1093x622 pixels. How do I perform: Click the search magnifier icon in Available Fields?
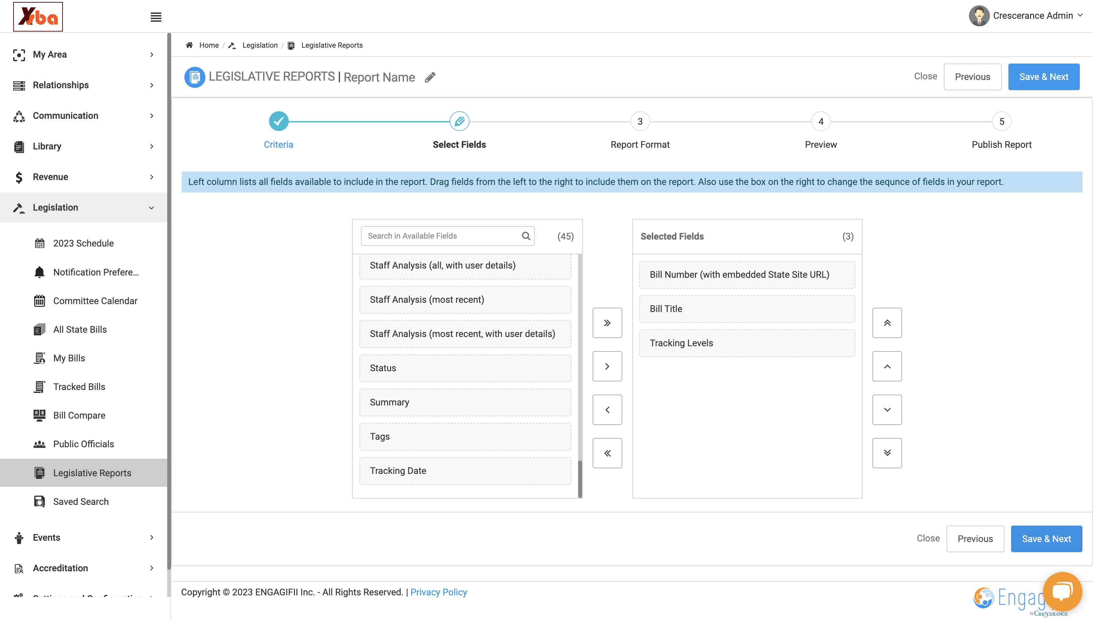(526, 236)
